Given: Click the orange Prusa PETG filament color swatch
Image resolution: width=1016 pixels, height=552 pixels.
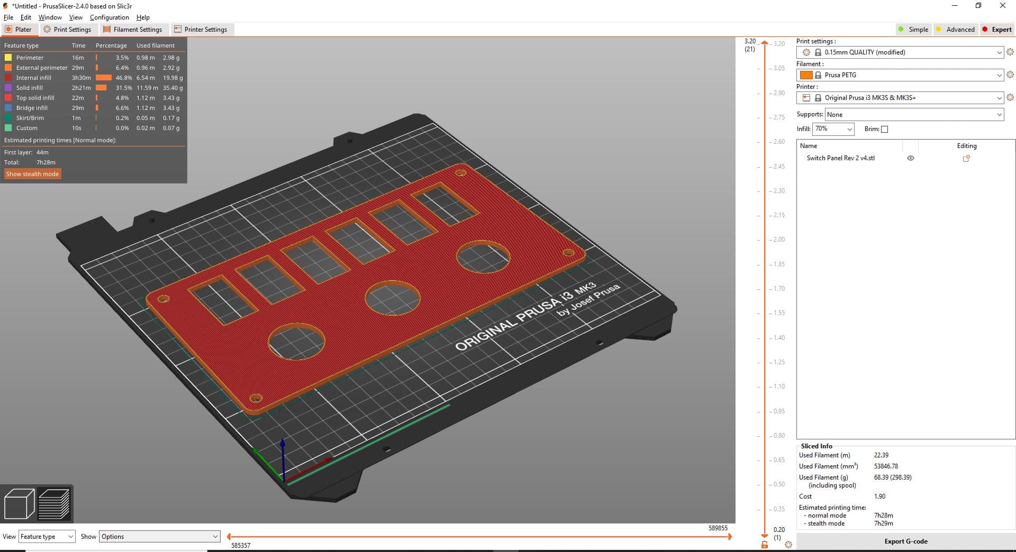Looking at the screenshot, I should click(806, 75).
